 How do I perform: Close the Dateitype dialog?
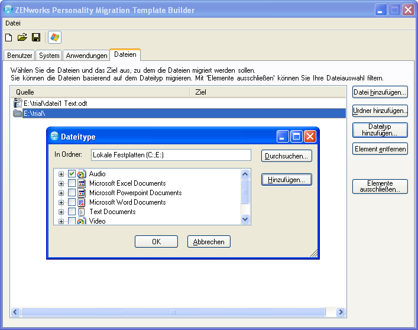[x=310, y=137]
